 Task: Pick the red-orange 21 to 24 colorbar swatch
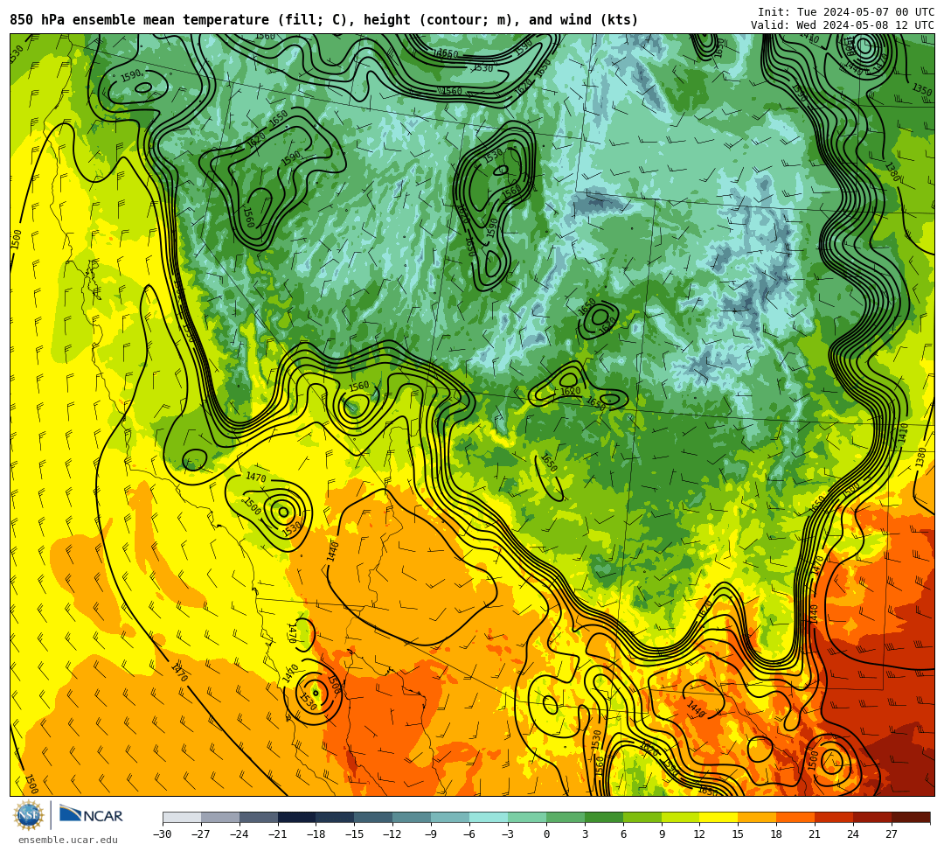(x=835, y=817)
